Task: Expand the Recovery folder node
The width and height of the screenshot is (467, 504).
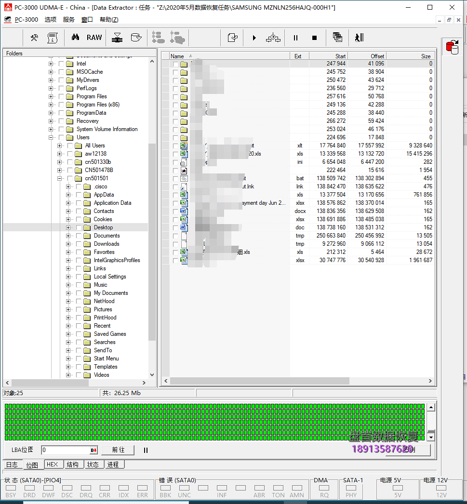Action: [x=51, y=121]
